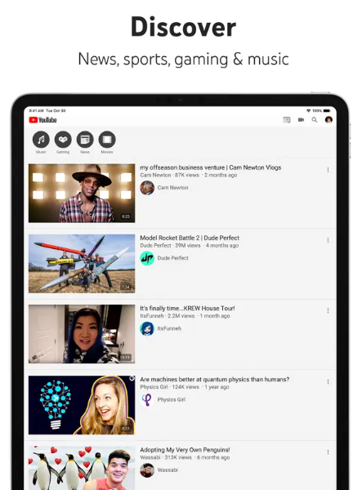Open title 'It's finally time...KREW House Tour!'
Viewport: 362px width, 490px height.
click(187, 308)
